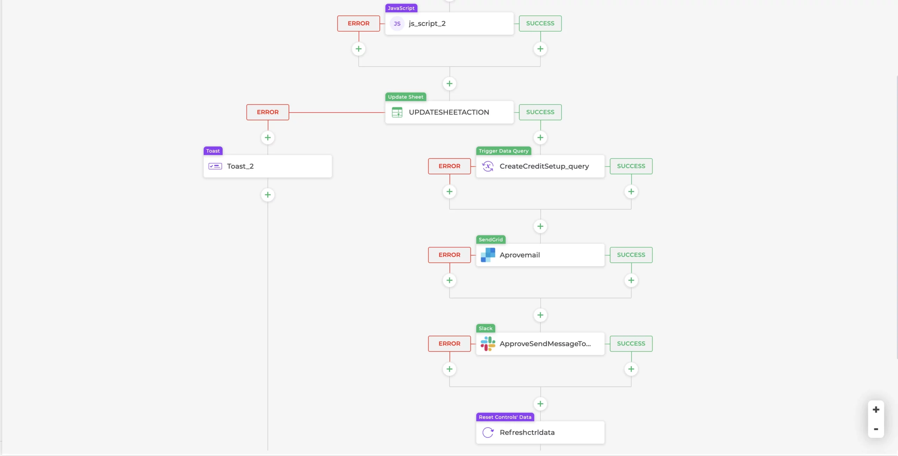Click the Reset Controls' Data tag

point(505,417)
